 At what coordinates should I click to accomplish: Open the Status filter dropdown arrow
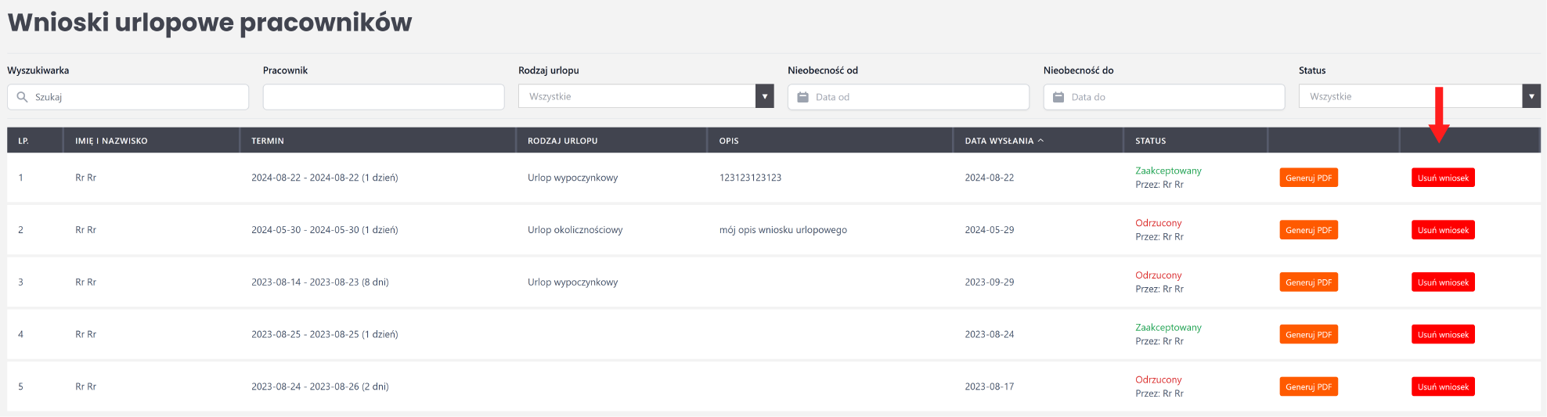coord(1531,96)
